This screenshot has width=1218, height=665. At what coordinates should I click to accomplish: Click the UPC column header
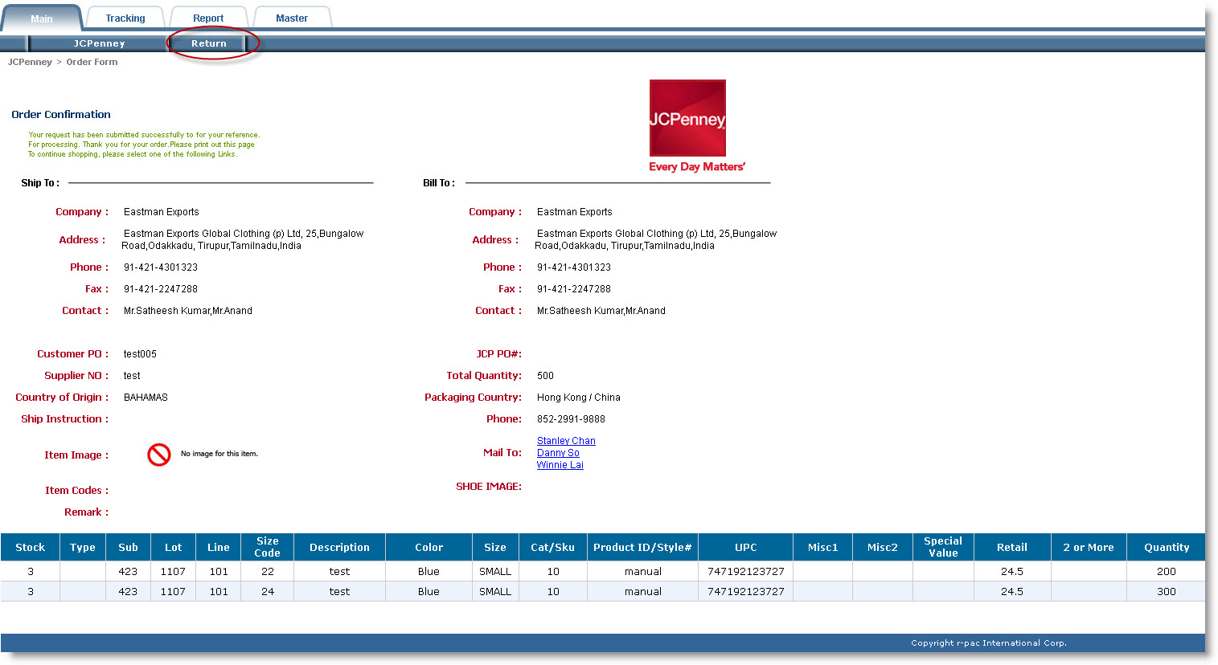tap(746, 547)
